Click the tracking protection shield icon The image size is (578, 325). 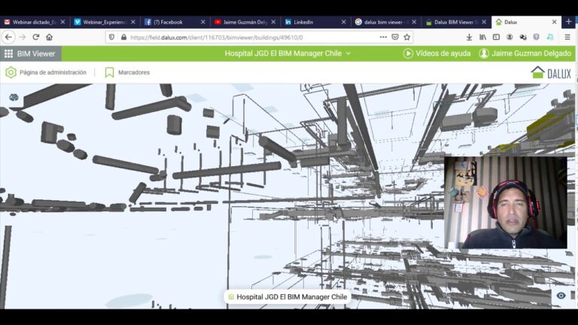[x=111, y=37]
